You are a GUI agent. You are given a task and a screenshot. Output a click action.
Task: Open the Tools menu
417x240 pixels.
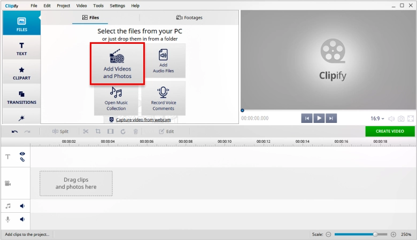pyautogui.click(x=98, y=5)
